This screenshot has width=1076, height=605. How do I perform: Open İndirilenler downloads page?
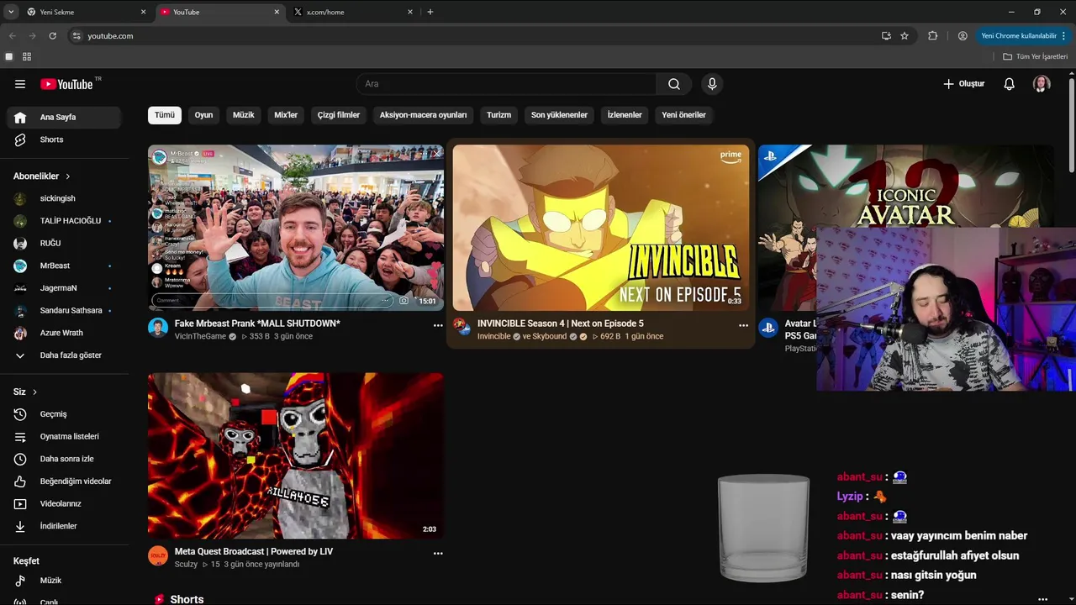64,526
